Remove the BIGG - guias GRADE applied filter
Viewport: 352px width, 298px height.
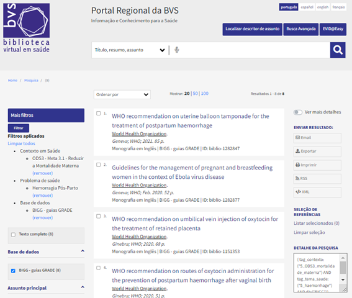pos(43,218)
